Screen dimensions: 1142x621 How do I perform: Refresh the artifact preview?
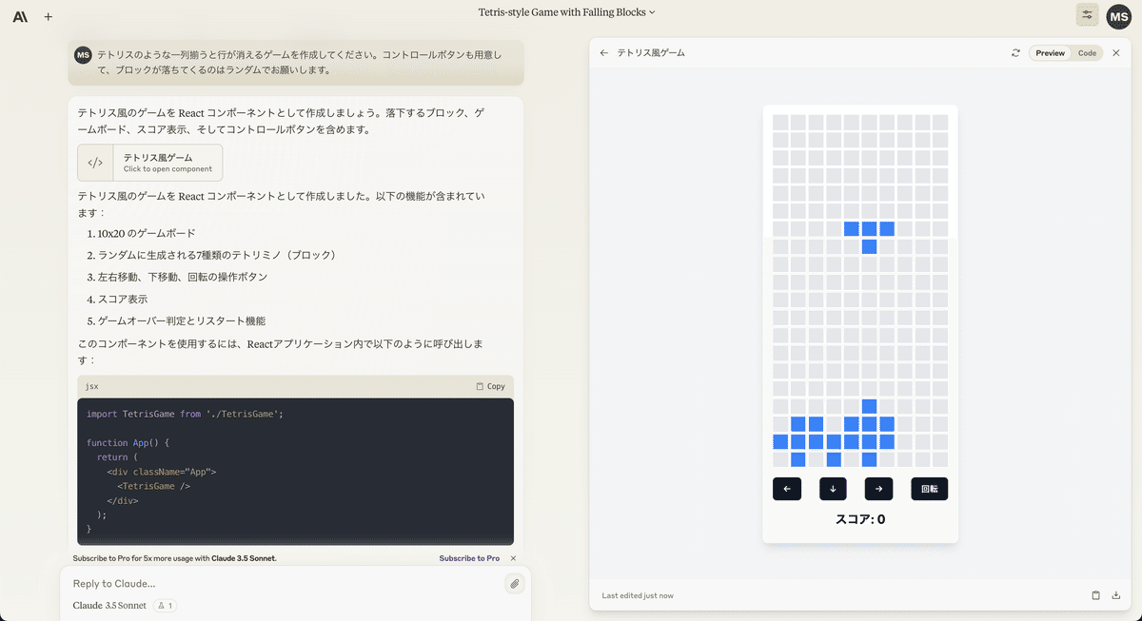1015,53
